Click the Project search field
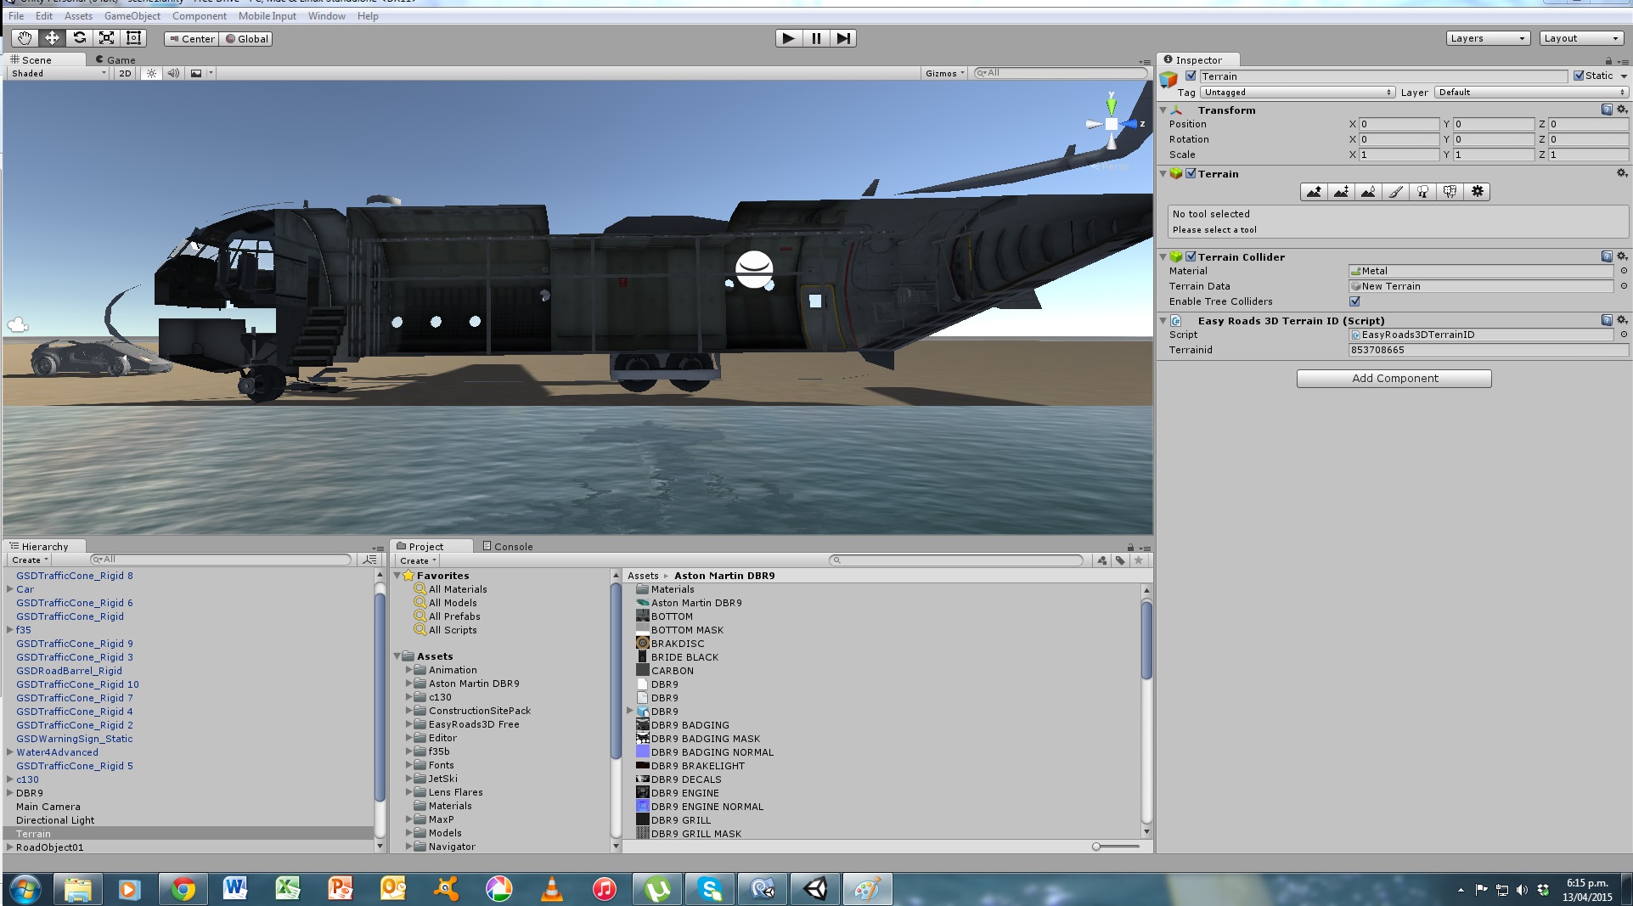Image resolution: width=1633 pixels, height=906 pixels. pos(957,560)
